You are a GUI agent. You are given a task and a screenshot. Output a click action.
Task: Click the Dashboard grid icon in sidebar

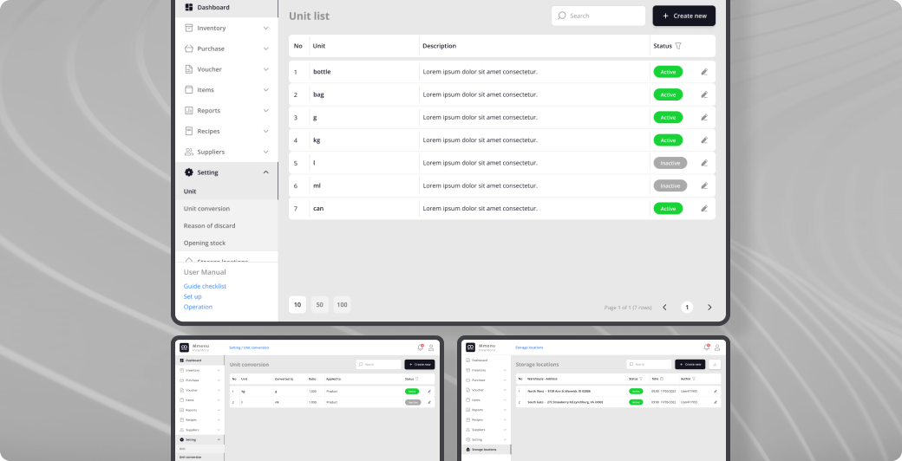(189, 8)
